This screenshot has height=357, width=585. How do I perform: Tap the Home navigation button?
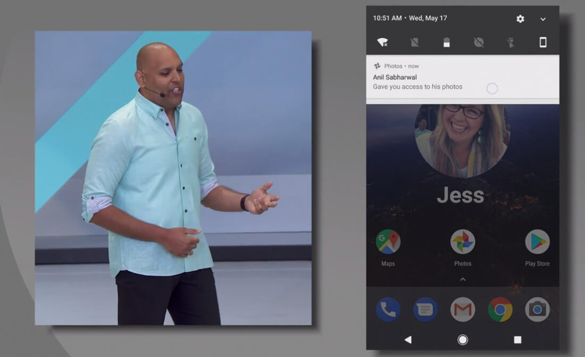click(x=463, y=340)
